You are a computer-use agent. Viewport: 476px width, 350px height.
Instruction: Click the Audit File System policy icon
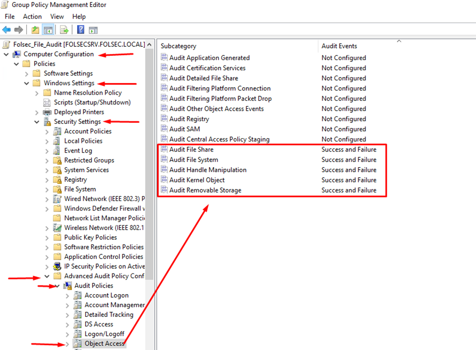[164, 160]
